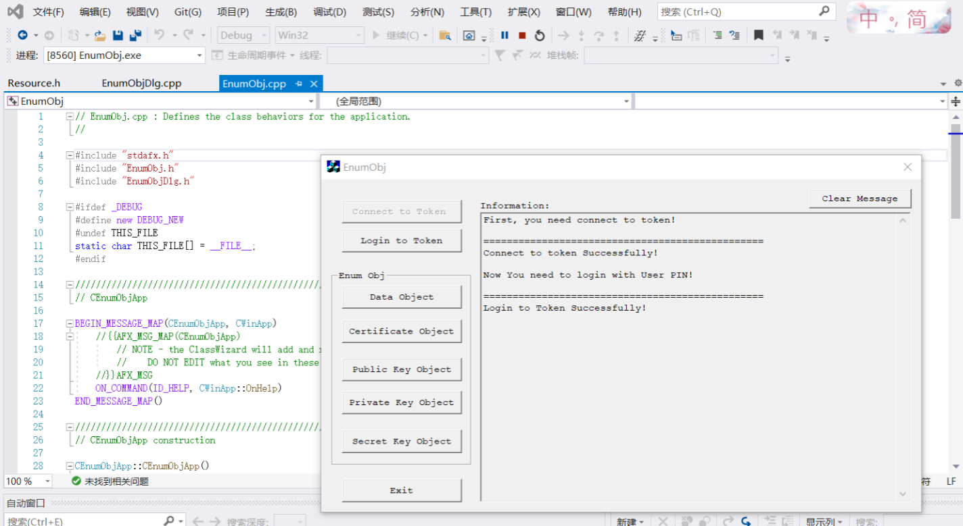Viewport: 963px width, 526px height.
Task: Navigate backward with the blue arrow icon
Action: 22,35
